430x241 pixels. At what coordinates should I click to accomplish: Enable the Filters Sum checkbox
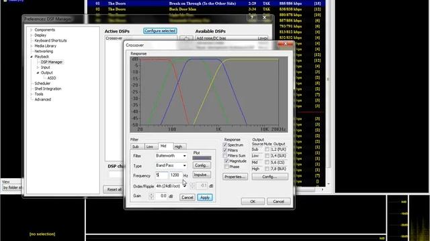point(225,156)
